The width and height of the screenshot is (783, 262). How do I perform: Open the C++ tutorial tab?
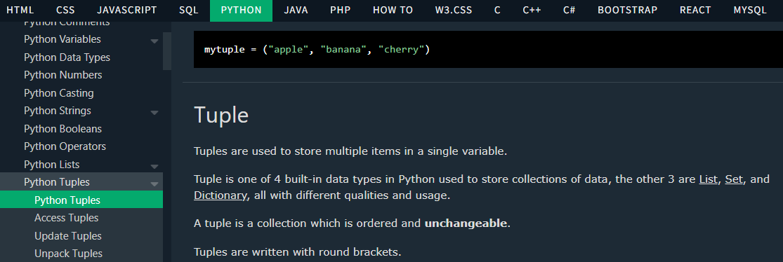(532, 10)
